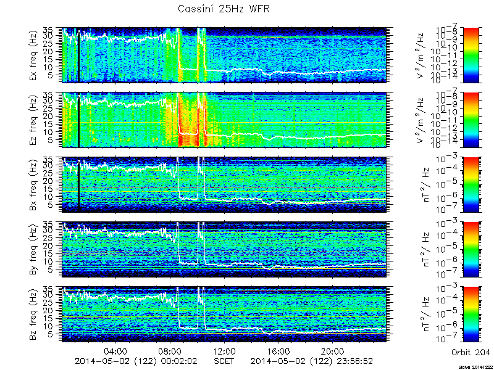Click the Ez panel color scale bar

click(x=471, y=120)
